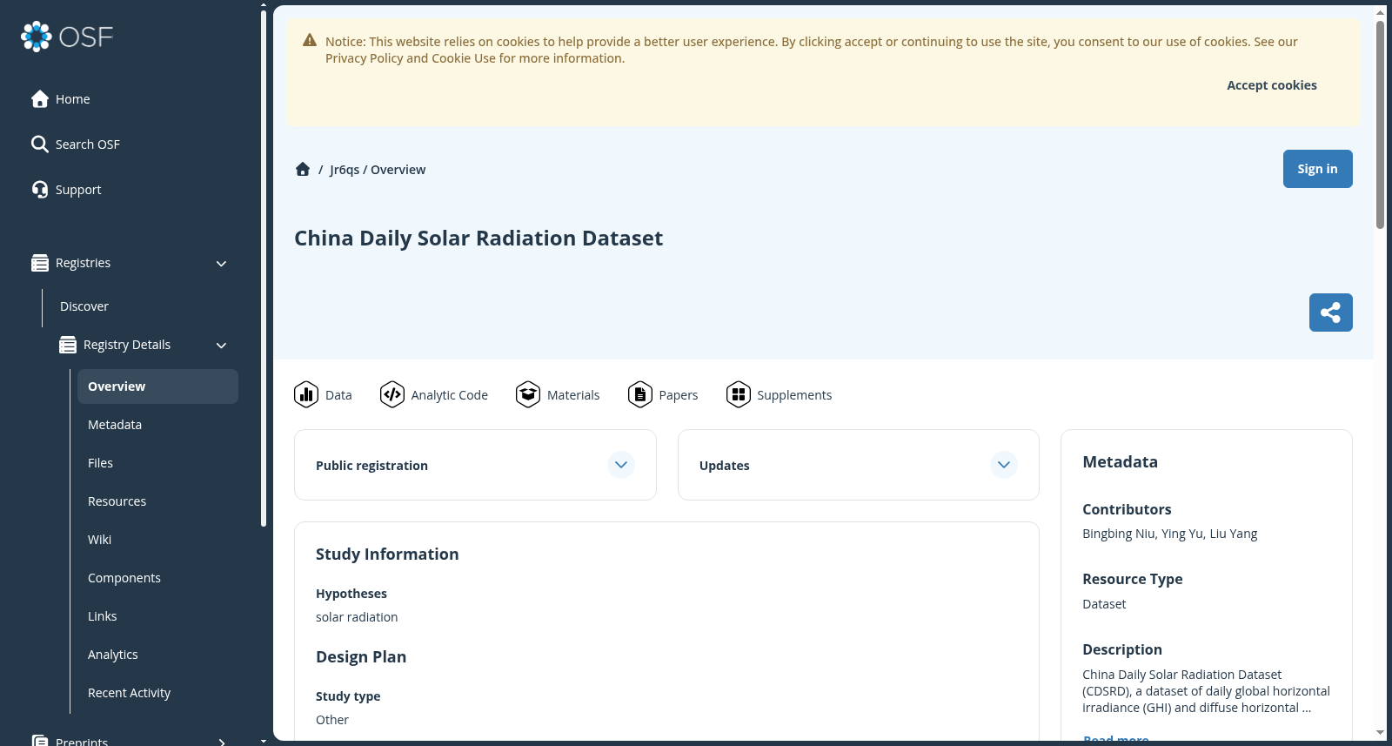Click the contributors Bingbing Niu, Ying Yu, Liu Yang
Image resolution: width=1392 pixels, height=746 pixels.
click(x=1169, y=534)
